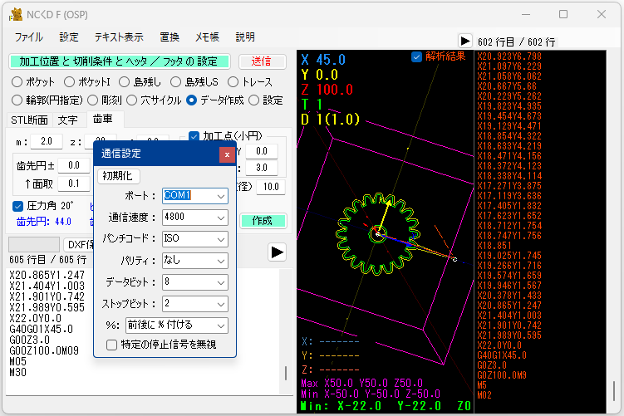The height and width of the screenshot is (416, 624).
Task: Click the DXF保存 button
Action: tap(79, 245)
